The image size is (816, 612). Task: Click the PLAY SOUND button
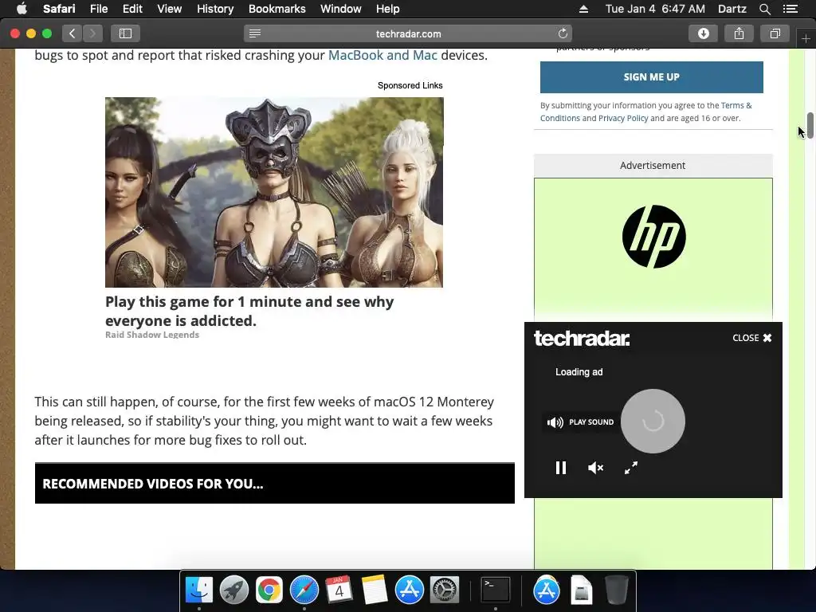coord(580,422)
